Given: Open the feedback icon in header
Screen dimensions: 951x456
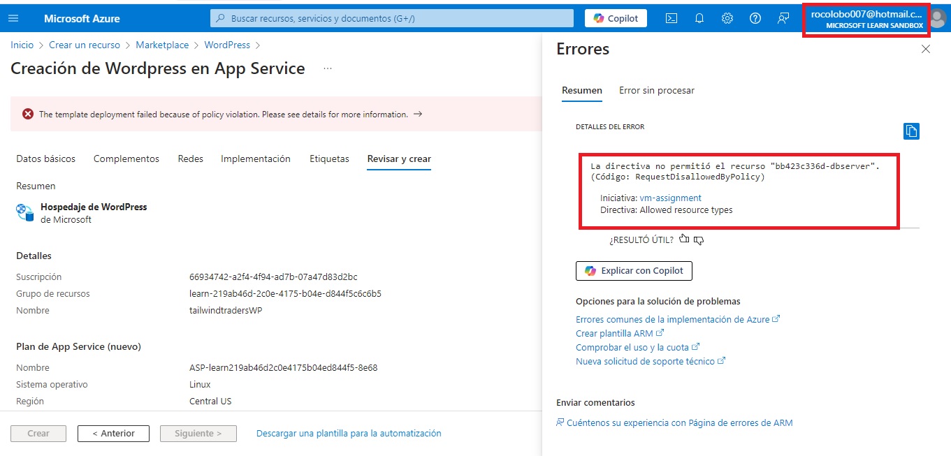Looking at the screenshot, I should click(x=783, y=19).
